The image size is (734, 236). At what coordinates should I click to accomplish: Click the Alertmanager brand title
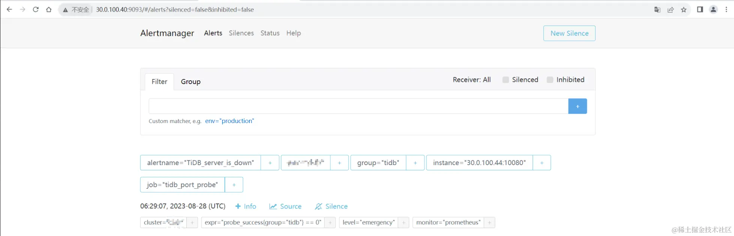point(167,33)
